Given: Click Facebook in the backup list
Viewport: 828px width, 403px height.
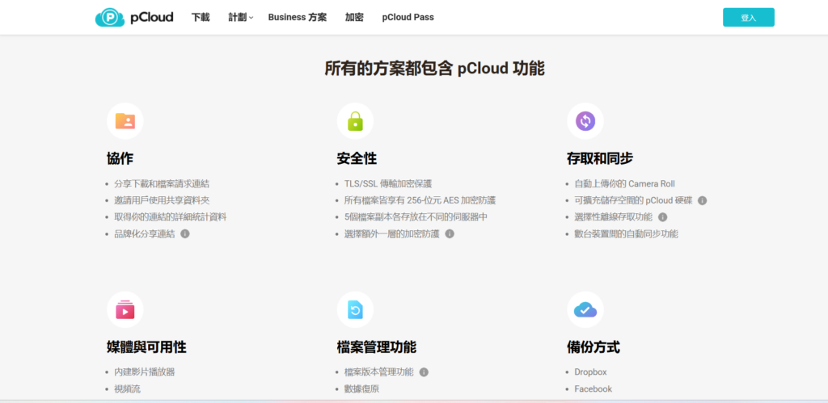Looking at the screenshot, I should 593,388.
